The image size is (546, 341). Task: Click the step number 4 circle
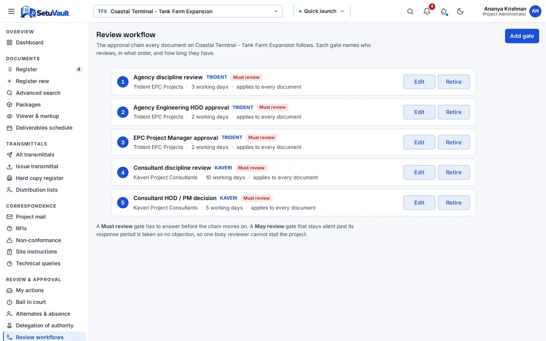pyautogui.click(x=123, y=173)
